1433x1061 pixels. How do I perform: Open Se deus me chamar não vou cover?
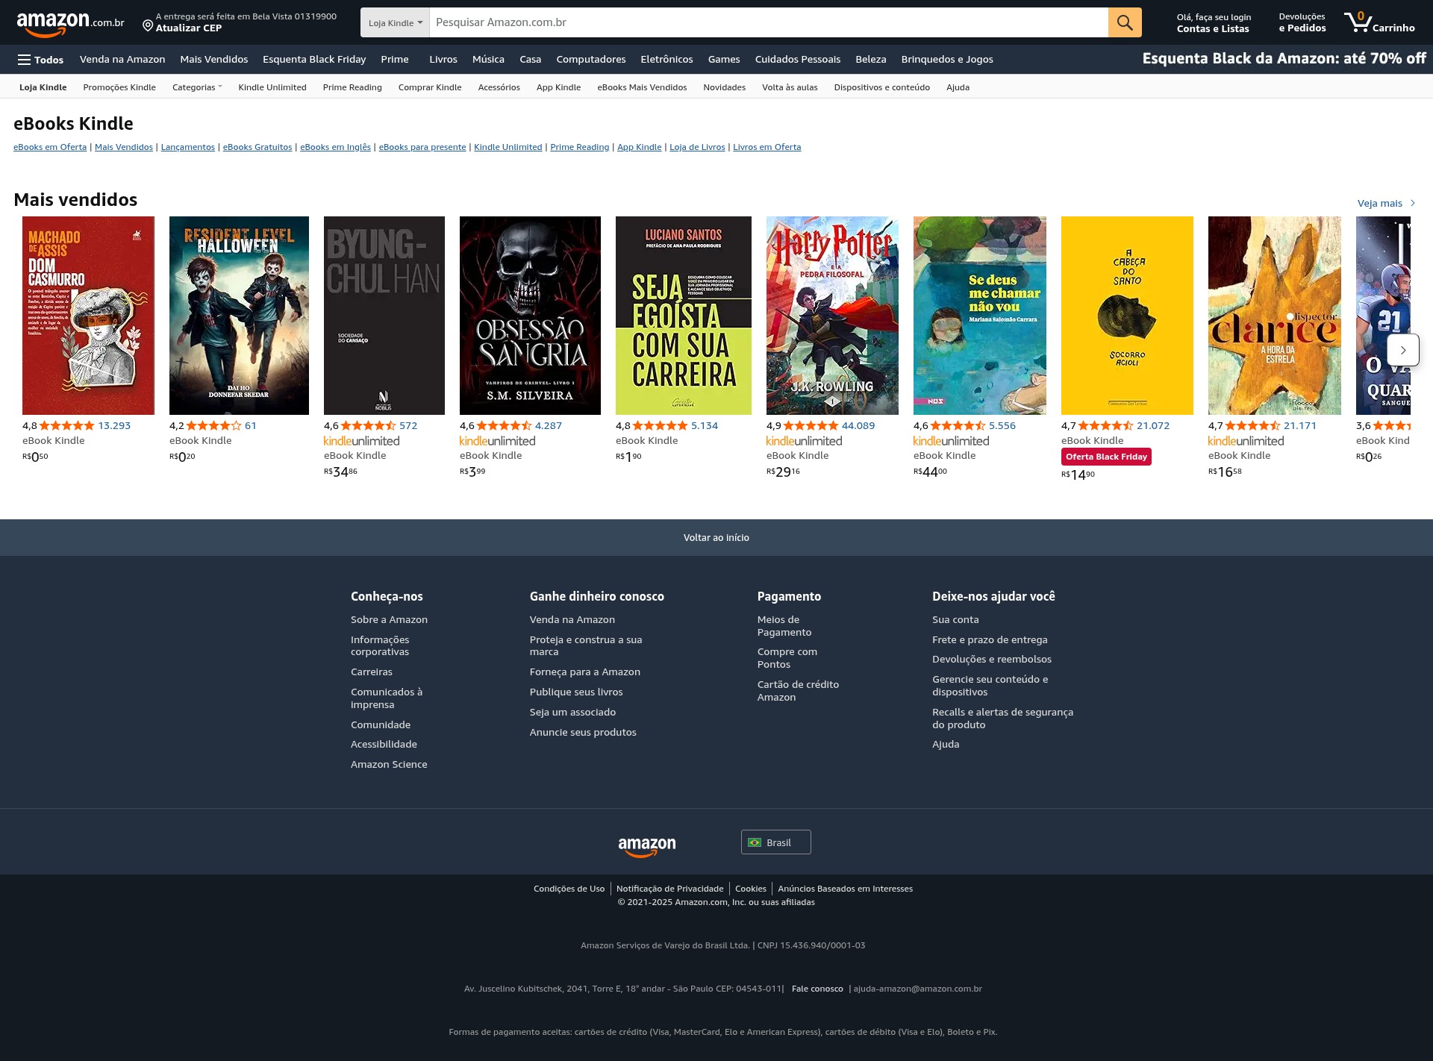(980, 316)
